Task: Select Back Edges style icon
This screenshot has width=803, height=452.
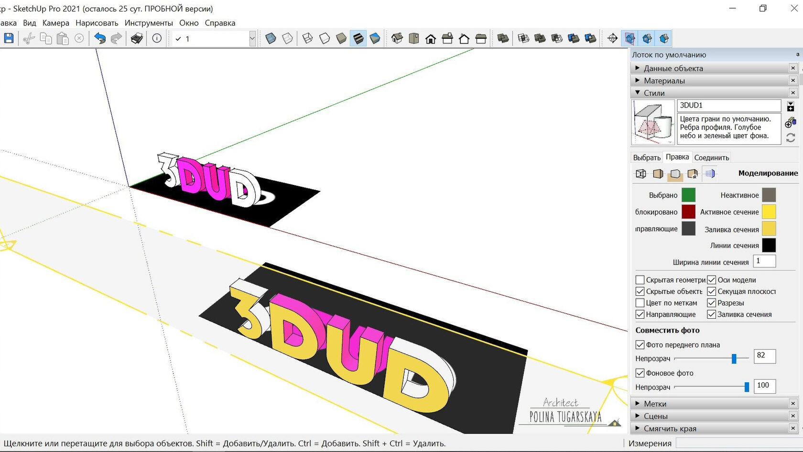Action: [x=288, y=38]
